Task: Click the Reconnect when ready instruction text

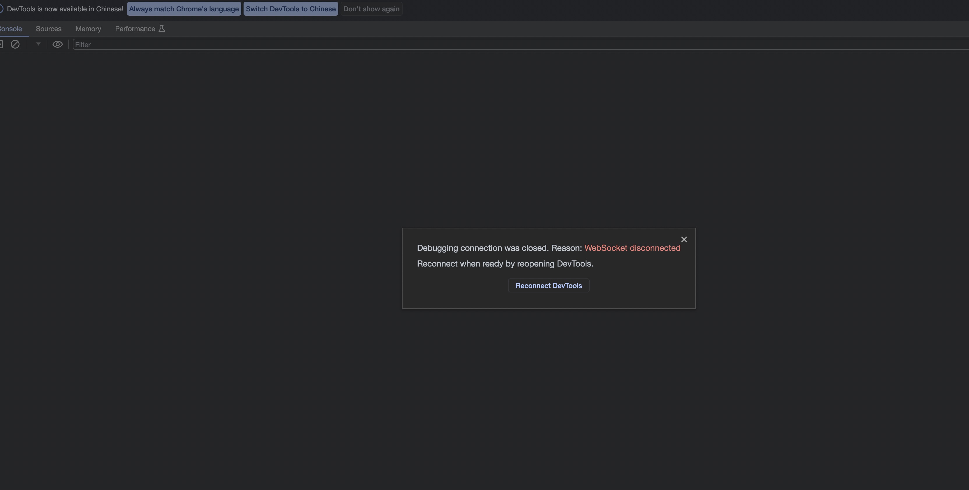Action: [x=505, y=264]
